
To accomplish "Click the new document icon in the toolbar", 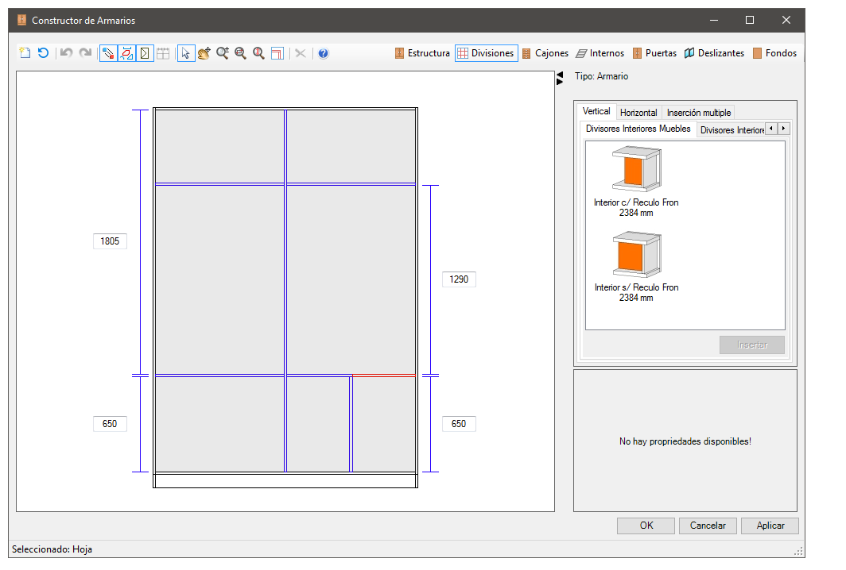I will pos(25,53).
